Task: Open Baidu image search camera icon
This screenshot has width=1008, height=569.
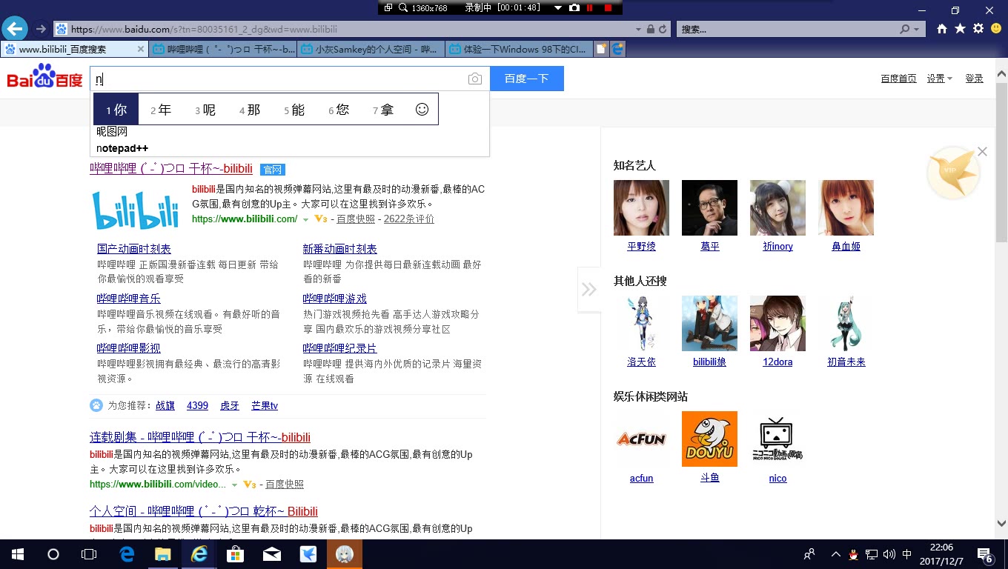Action: pyautogui.click(x=475, y=79)
